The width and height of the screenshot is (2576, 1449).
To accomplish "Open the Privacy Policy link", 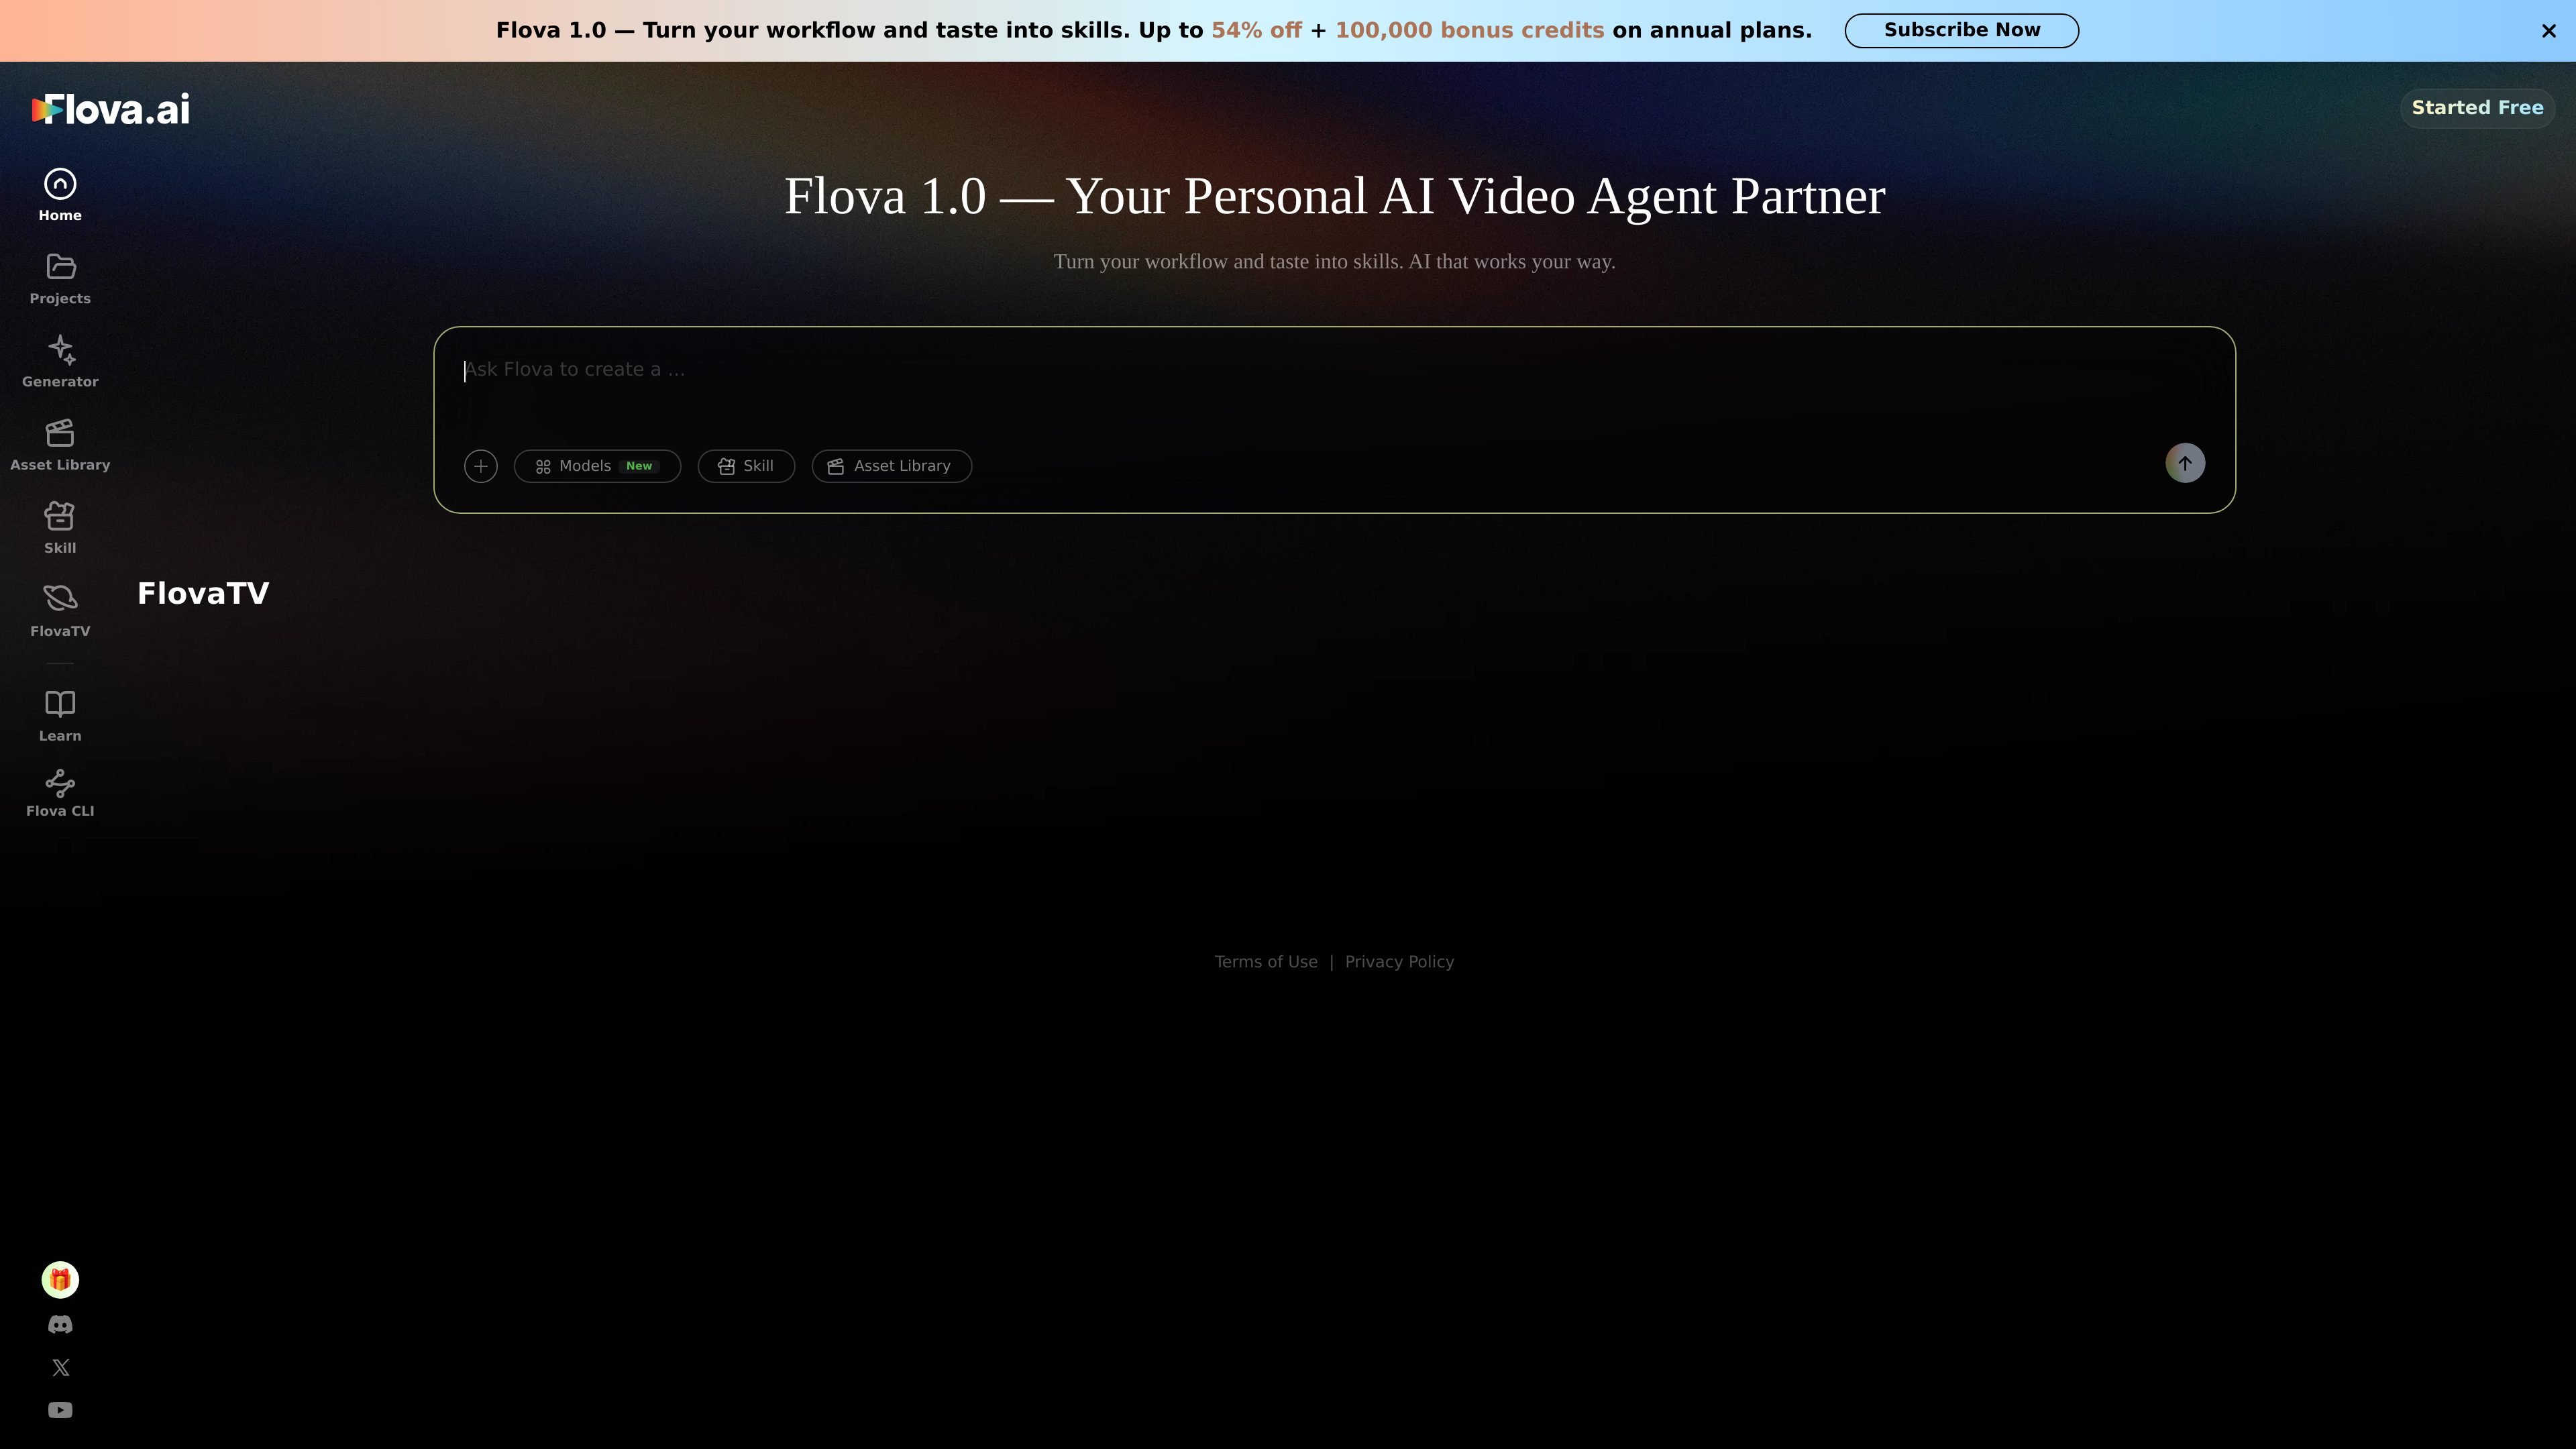I will (1399, 962).
